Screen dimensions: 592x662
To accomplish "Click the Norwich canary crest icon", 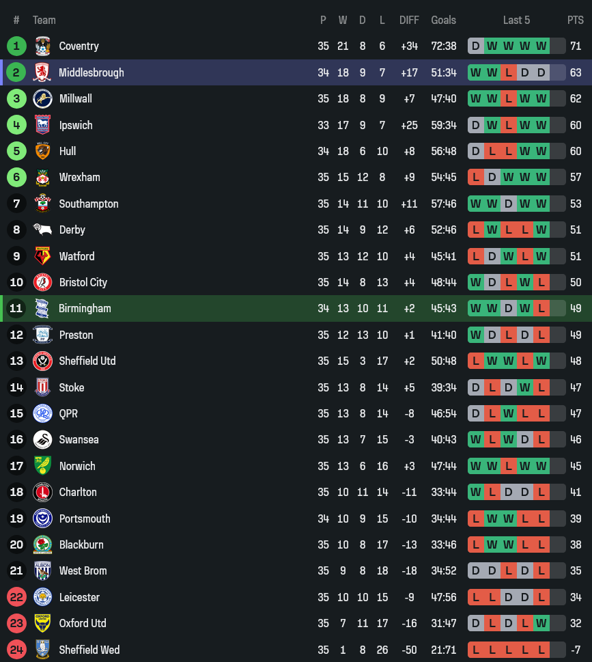I will [x=42, y=466].
